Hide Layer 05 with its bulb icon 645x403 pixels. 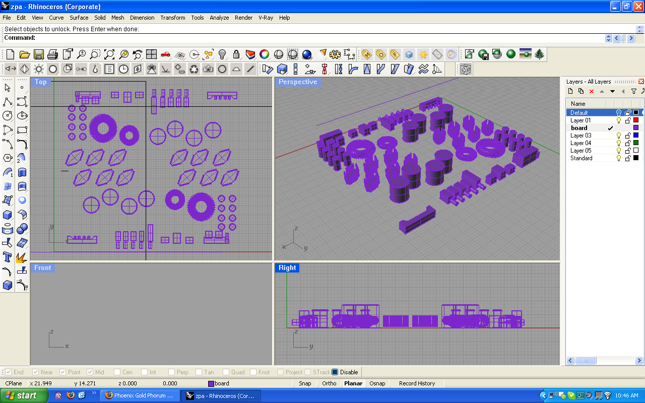619,151
